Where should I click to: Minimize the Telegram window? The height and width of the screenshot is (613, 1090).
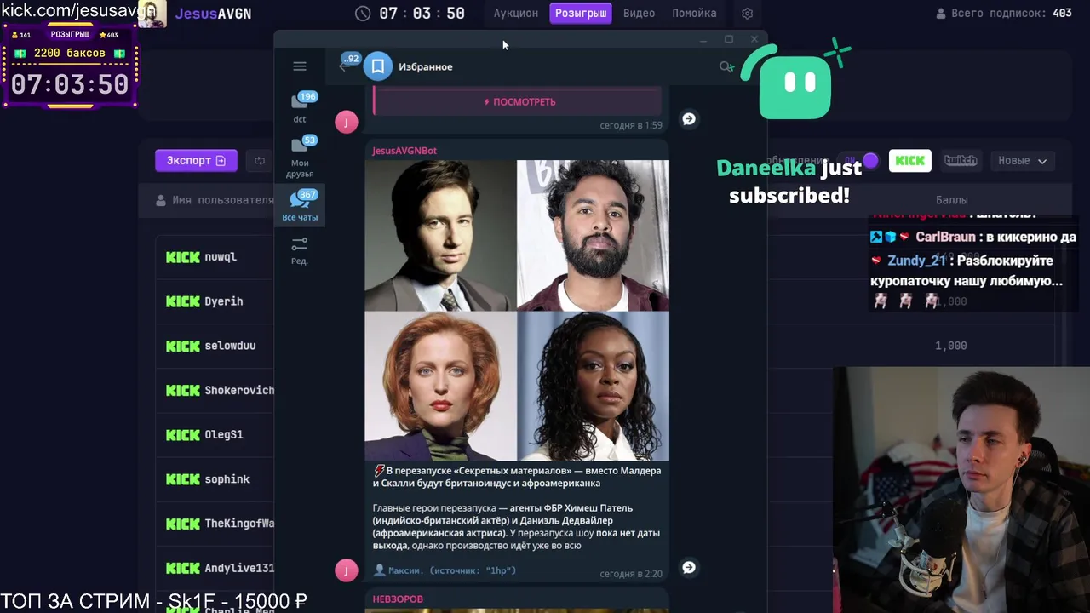point(703,40)
